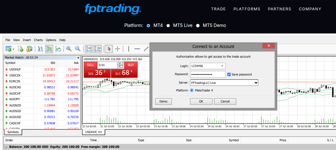Select the AUDNZD symbol row
This screenshot has height=150, width=336.
tap(42, 105)
